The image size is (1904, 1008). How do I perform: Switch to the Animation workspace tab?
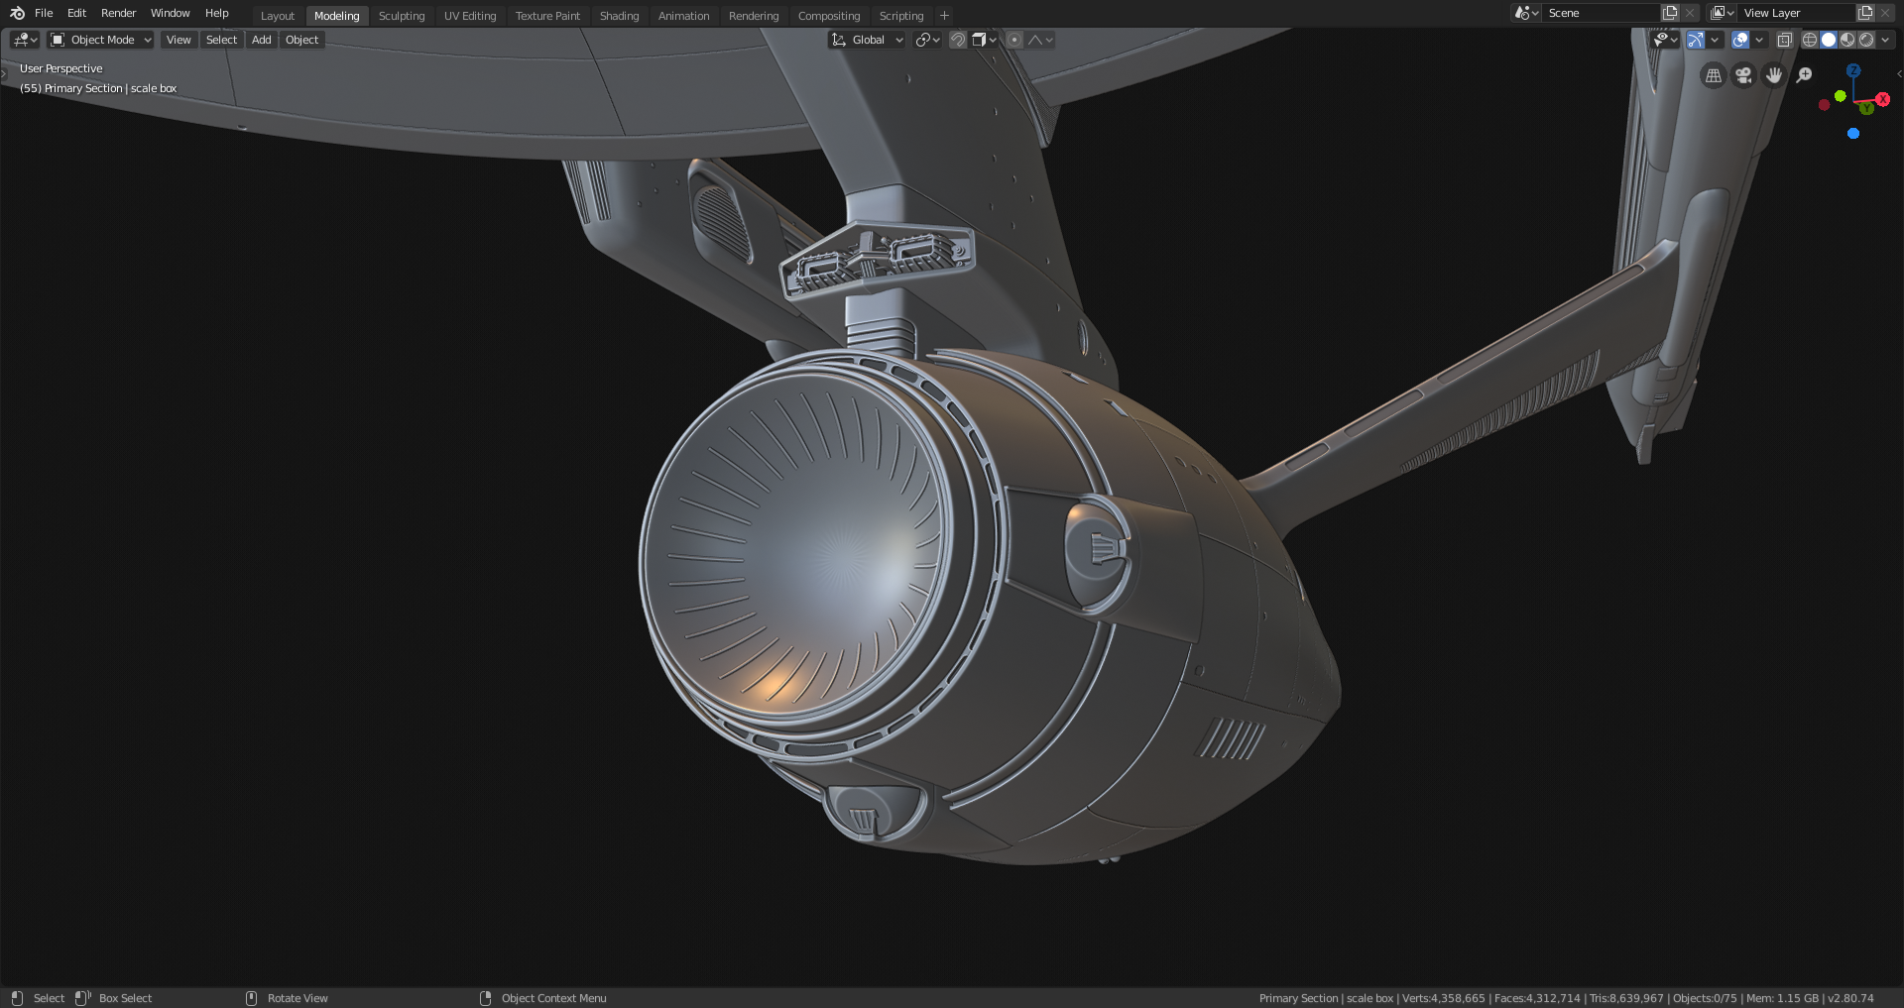[x=683, y=16]
